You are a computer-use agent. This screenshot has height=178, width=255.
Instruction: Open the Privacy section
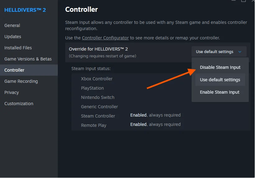click(11, 92)
